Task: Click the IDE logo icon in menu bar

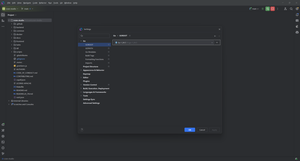Action: point(3,3)
